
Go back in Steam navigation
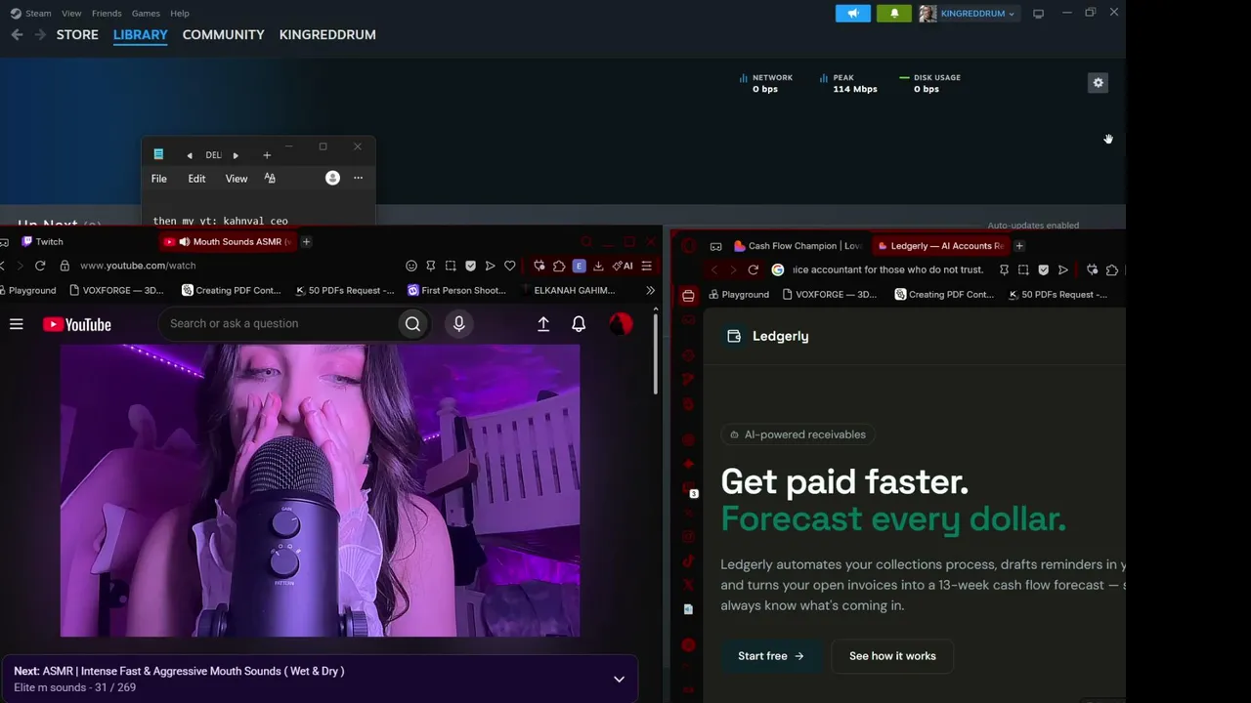click(x=17, y=34)
